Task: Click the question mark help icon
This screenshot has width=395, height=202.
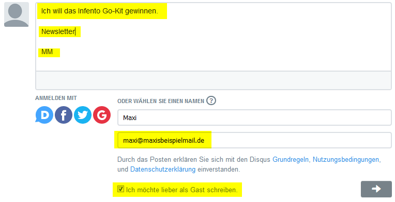Action: [211, 100]
